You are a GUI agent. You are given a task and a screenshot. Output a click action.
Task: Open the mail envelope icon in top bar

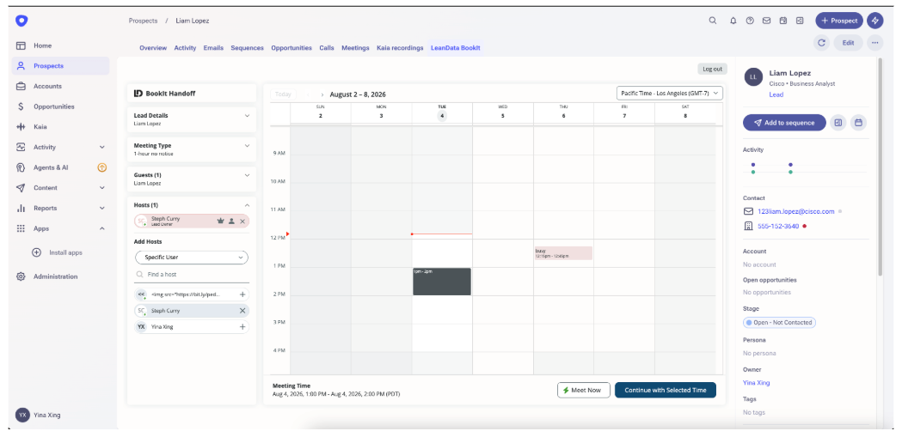766,21
